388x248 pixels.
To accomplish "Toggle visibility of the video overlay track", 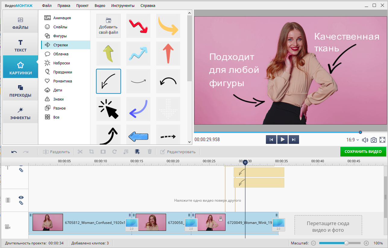I will click(21, 197).
